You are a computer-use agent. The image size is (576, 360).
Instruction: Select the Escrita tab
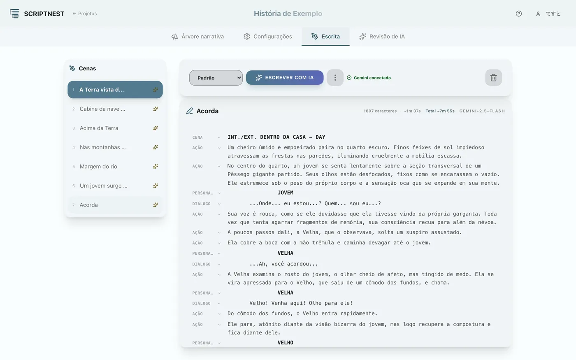pyautogui.click(x=325, y=37)
